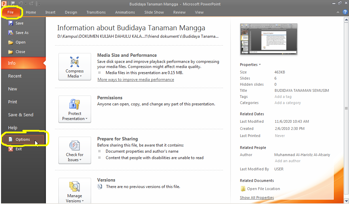Open the Manage Versions dropdown label
The height and width of the screenshot is (204, 349).
[x=74, y=198]
